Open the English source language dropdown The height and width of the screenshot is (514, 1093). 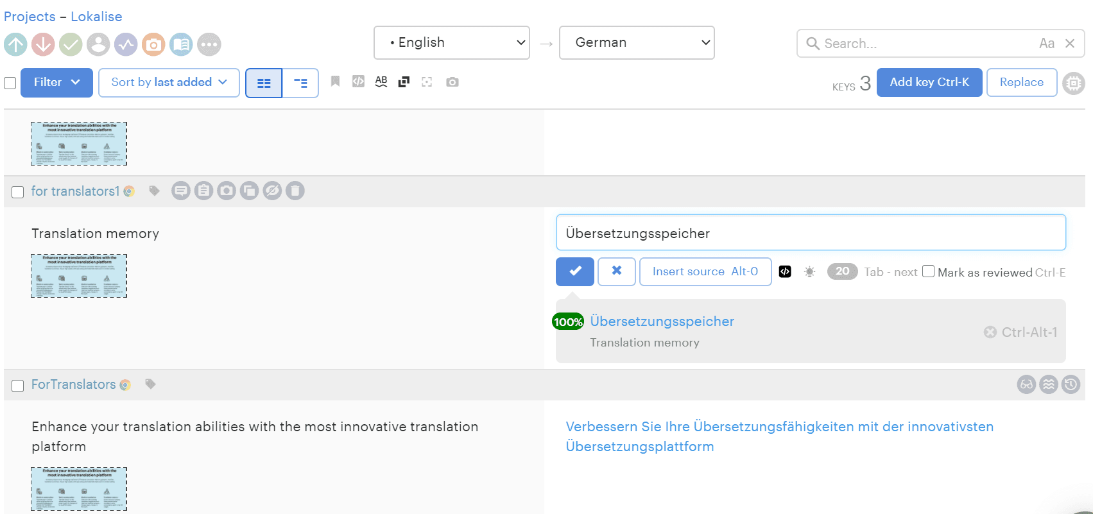451,42
